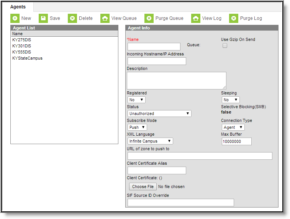
Task: Focus the Max Buffer field
Action: tap(236, 141)
